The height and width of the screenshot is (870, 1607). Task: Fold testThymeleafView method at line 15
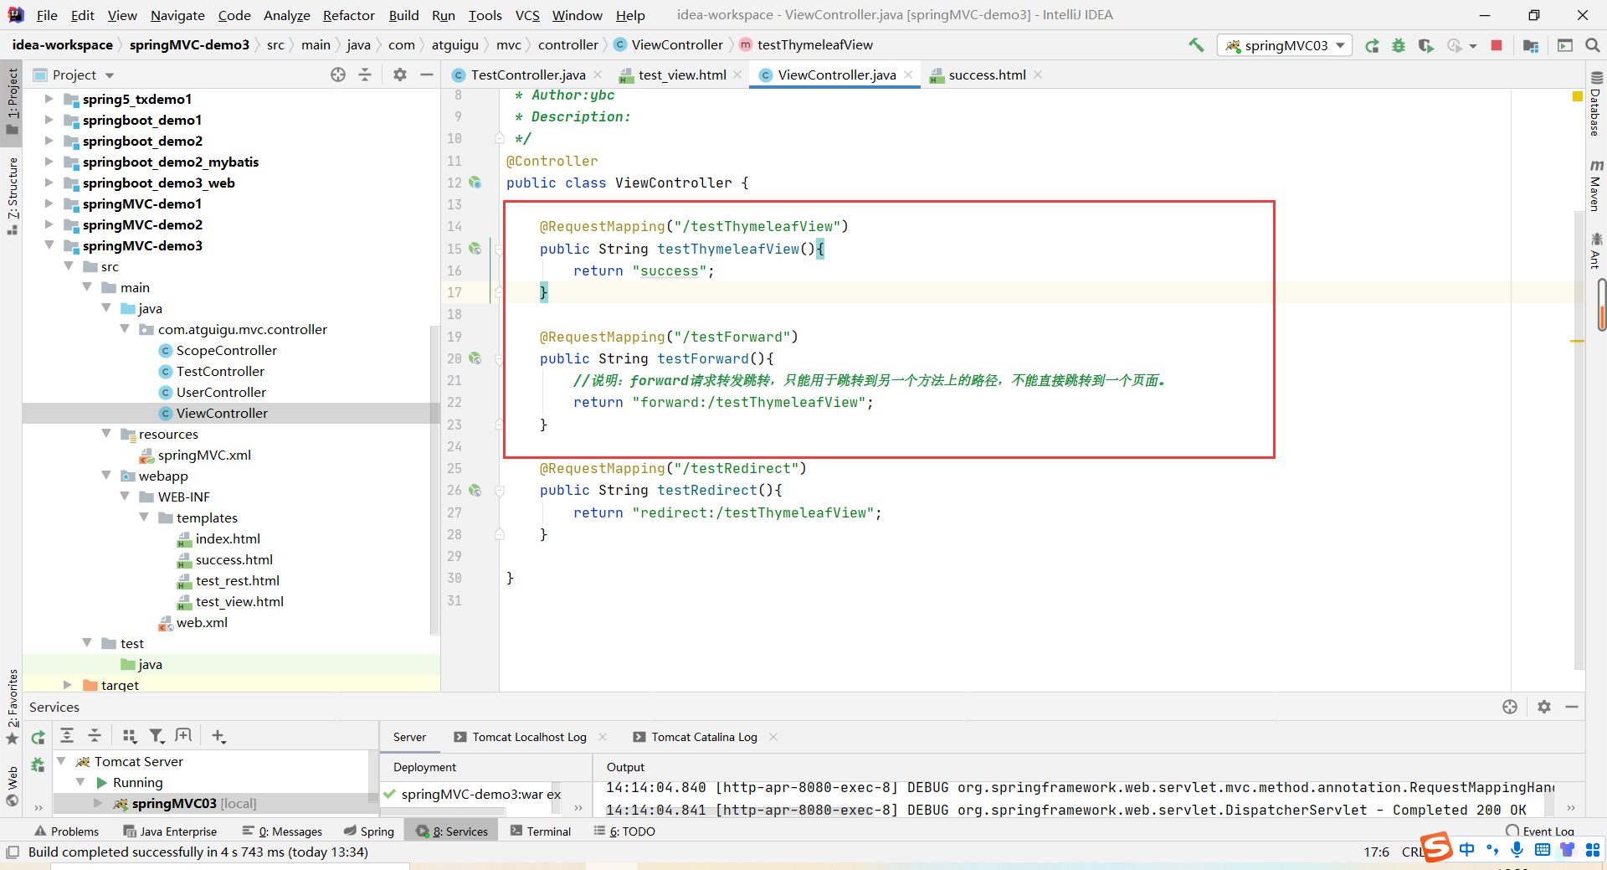[x=499, y=249]
